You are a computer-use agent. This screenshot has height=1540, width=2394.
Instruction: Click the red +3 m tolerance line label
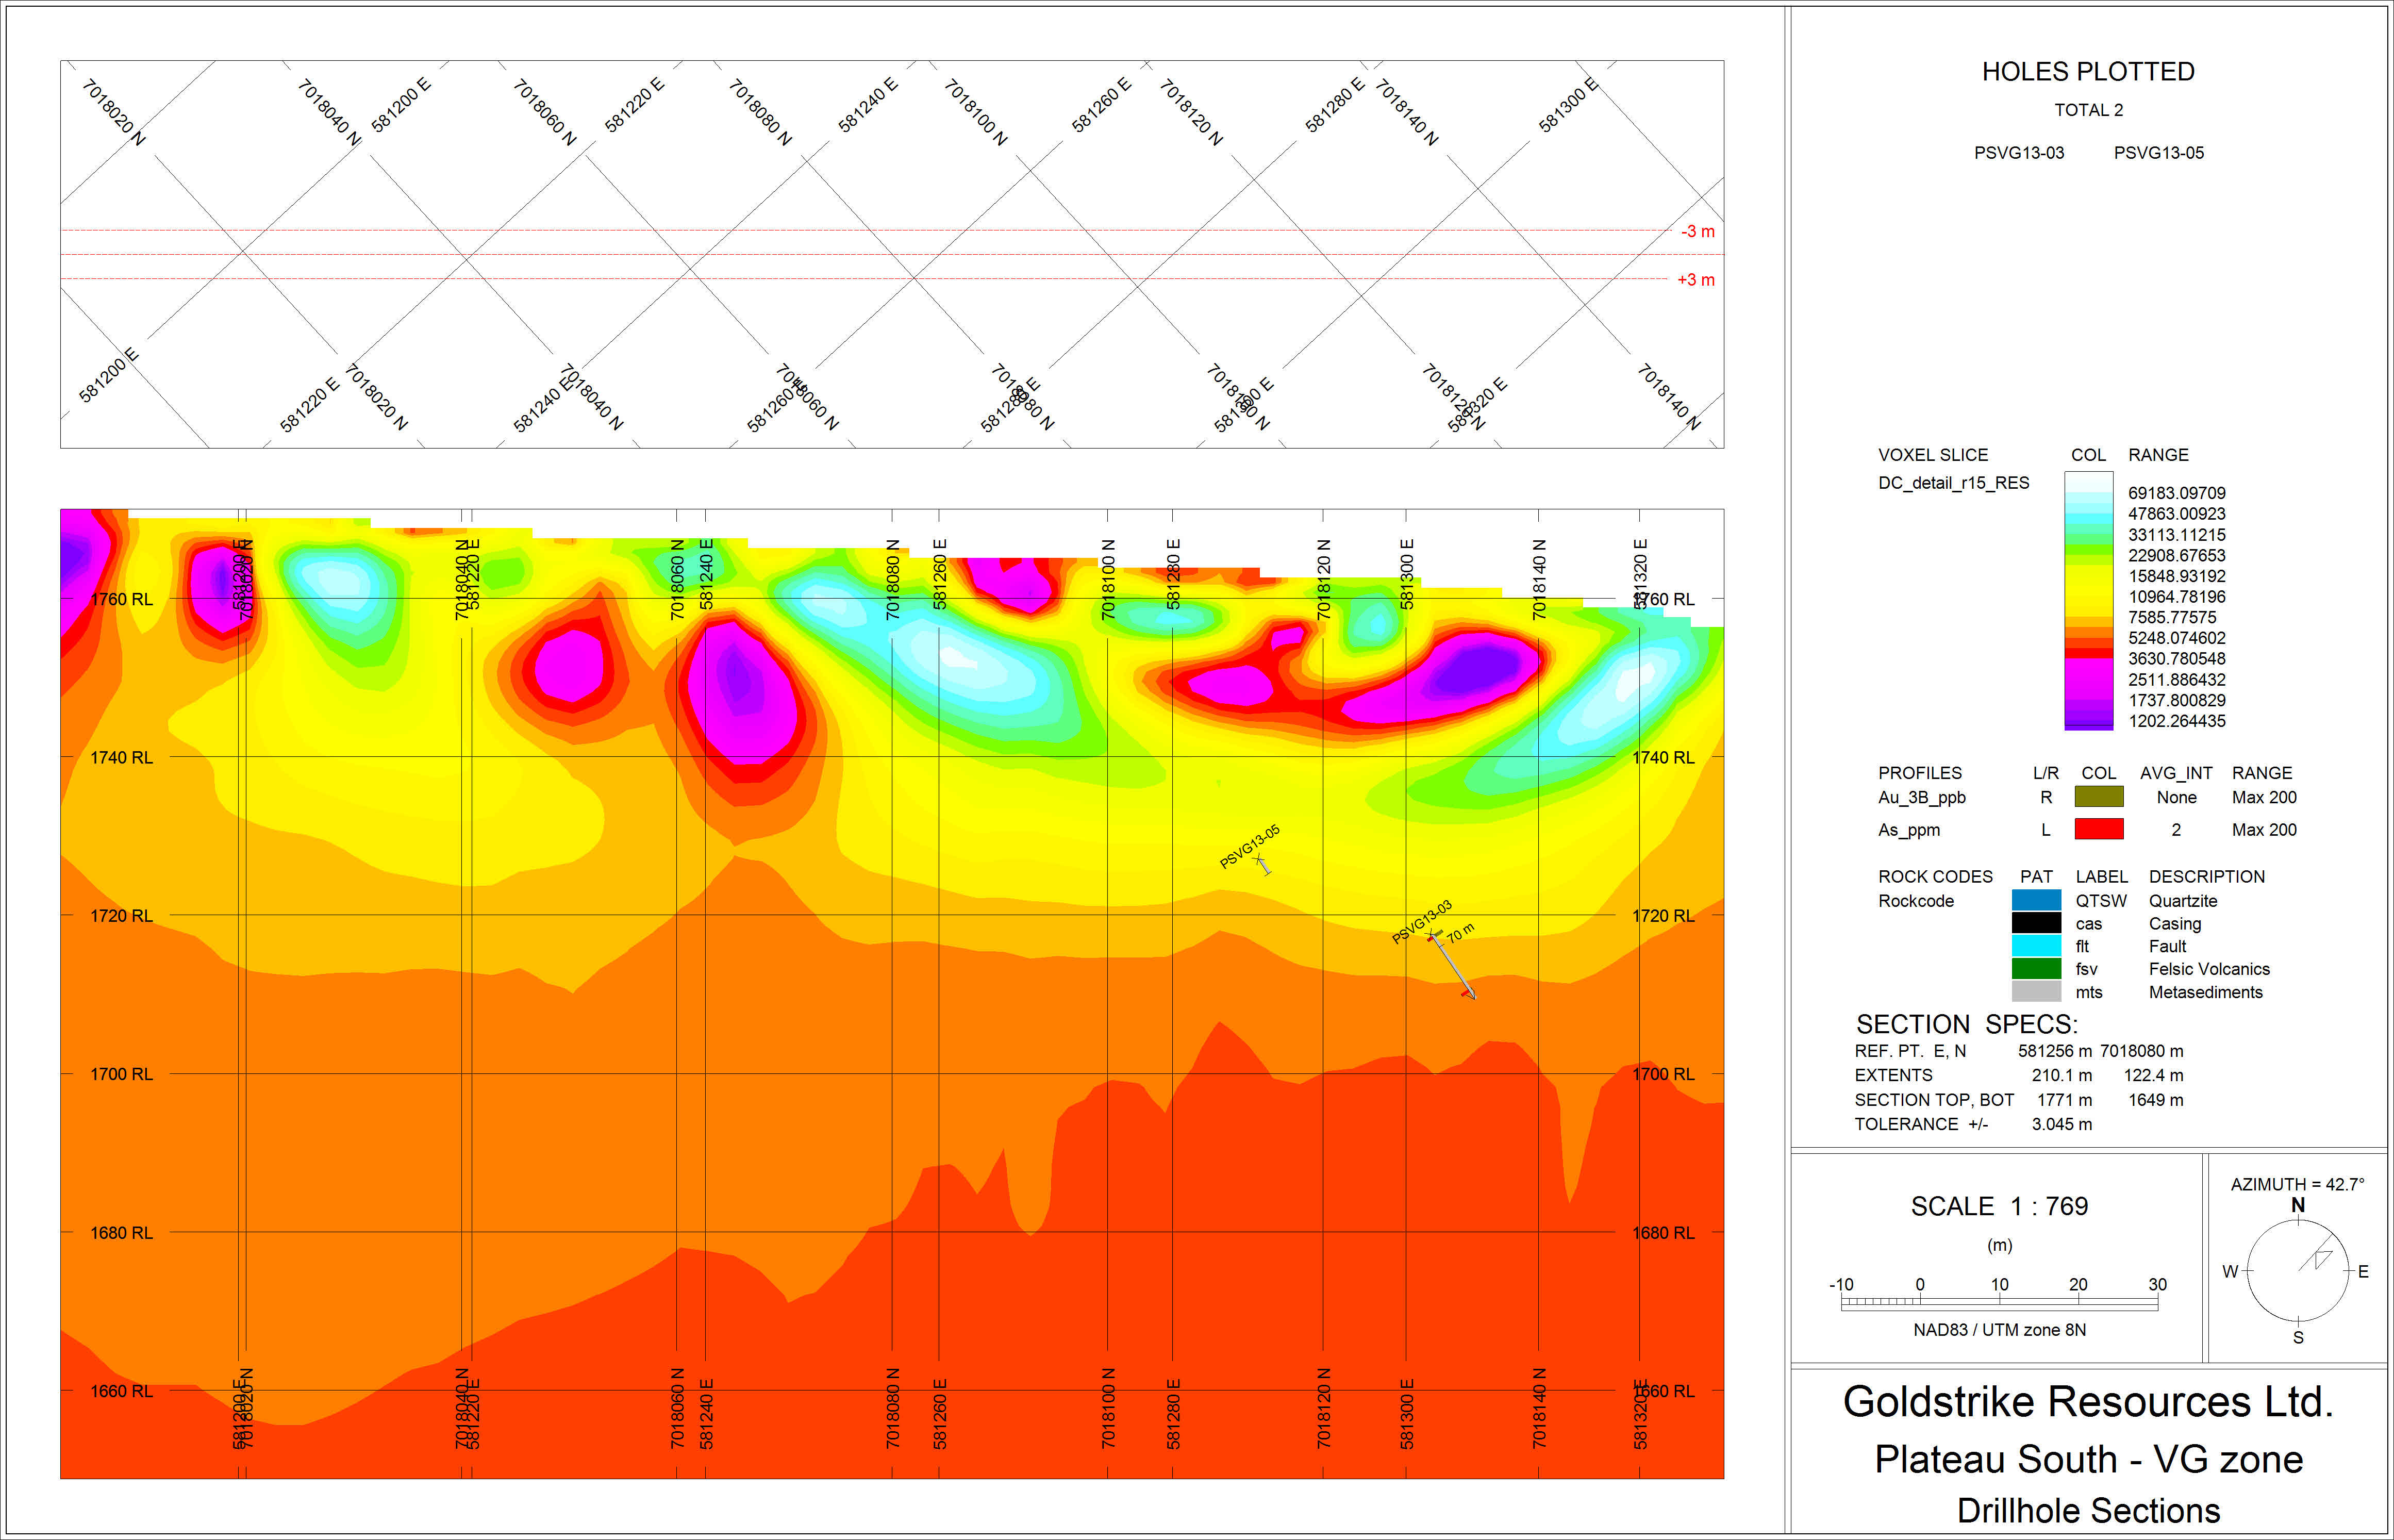[1697, 280]
